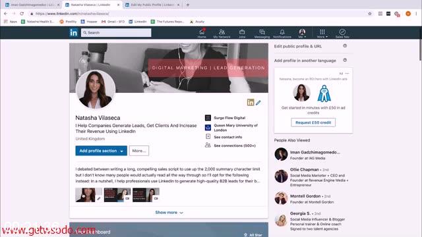Click orange Chrome profile avatar icon

point(408,13)
